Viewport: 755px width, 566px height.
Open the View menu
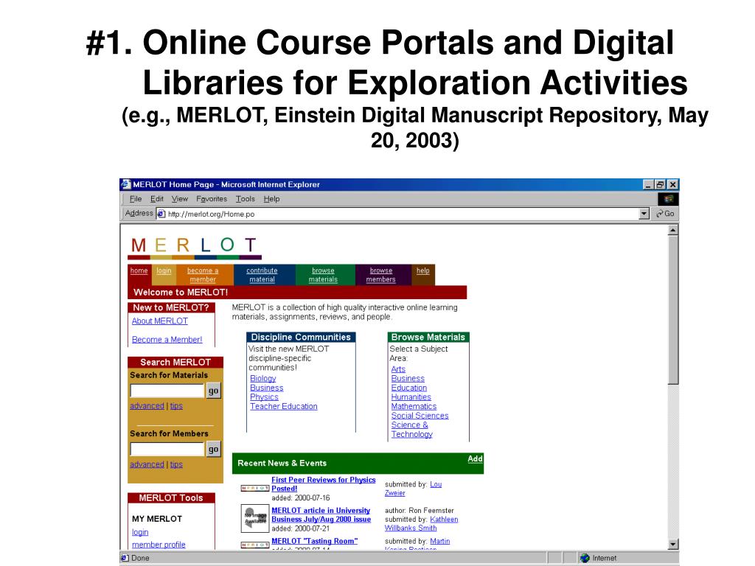click(x=180, y=199)
